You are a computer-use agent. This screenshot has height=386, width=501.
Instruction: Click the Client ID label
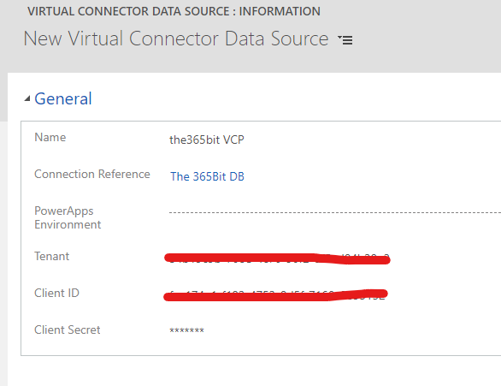pyautogui.click(x=57, y=293)
